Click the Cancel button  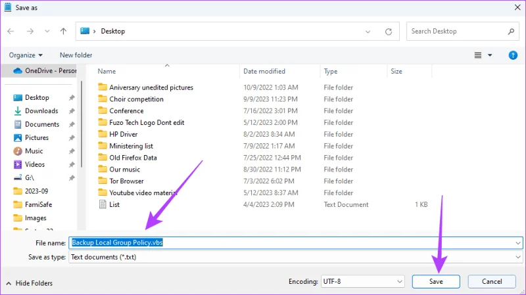click(x=492, y=282)
